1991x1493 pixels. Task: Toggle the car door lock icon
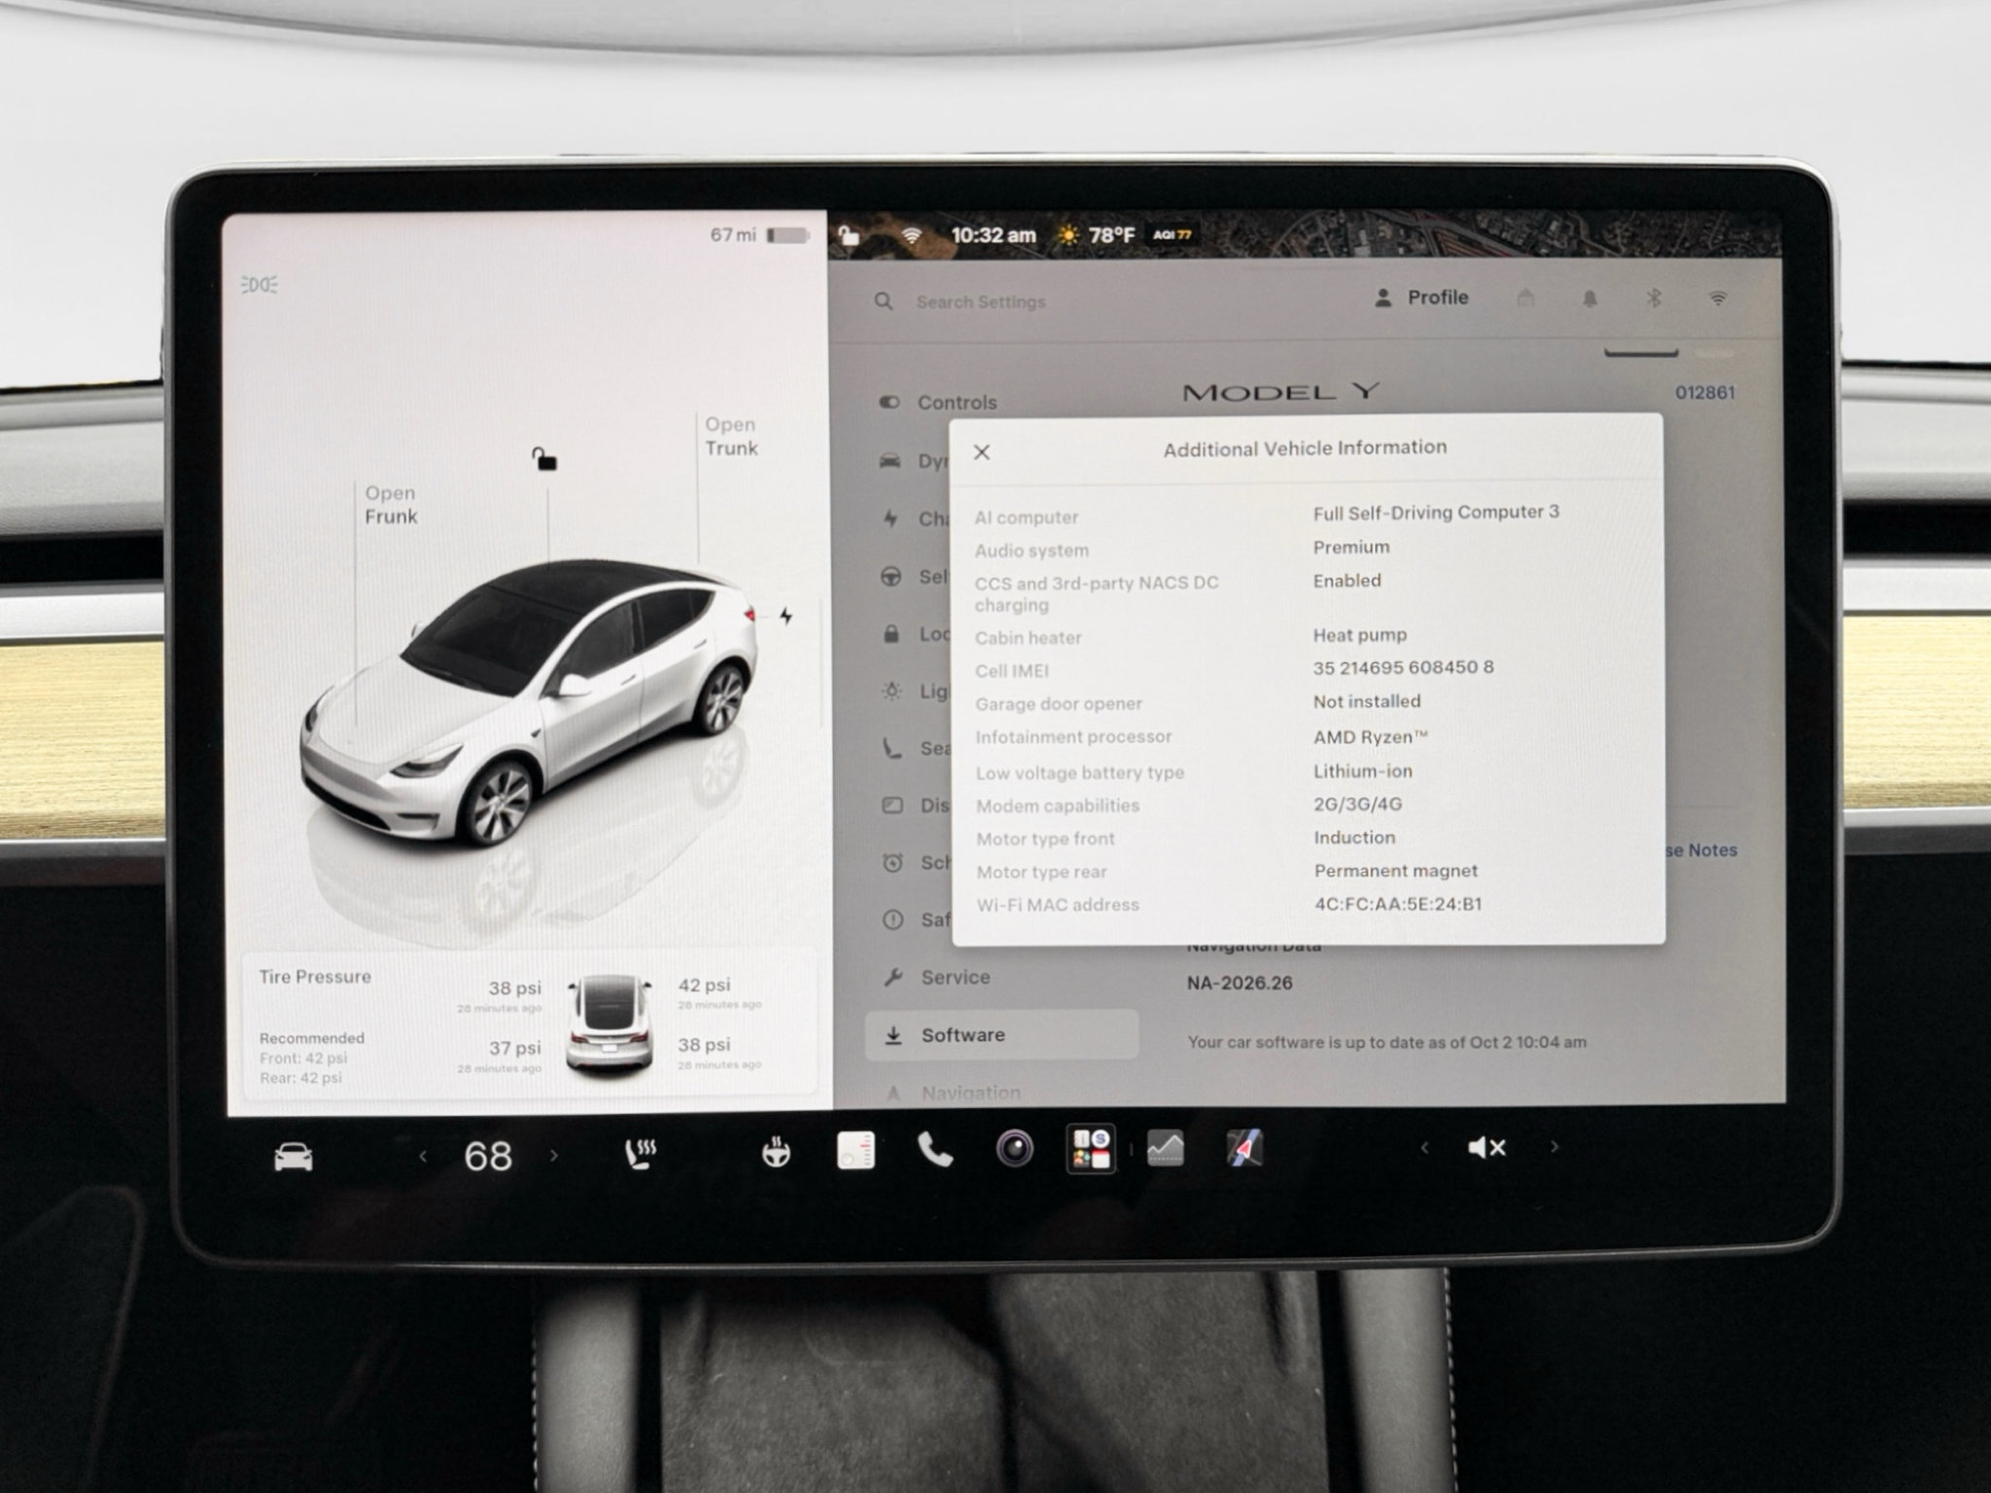click(544, 458)
